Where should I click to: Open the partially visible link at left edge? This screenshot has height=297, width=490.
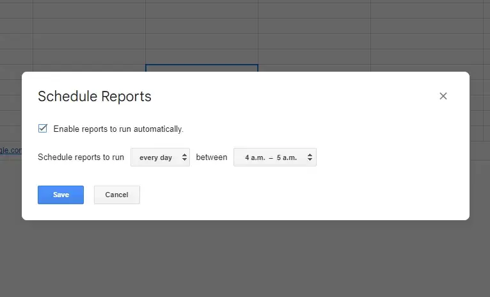coord(10,150)
